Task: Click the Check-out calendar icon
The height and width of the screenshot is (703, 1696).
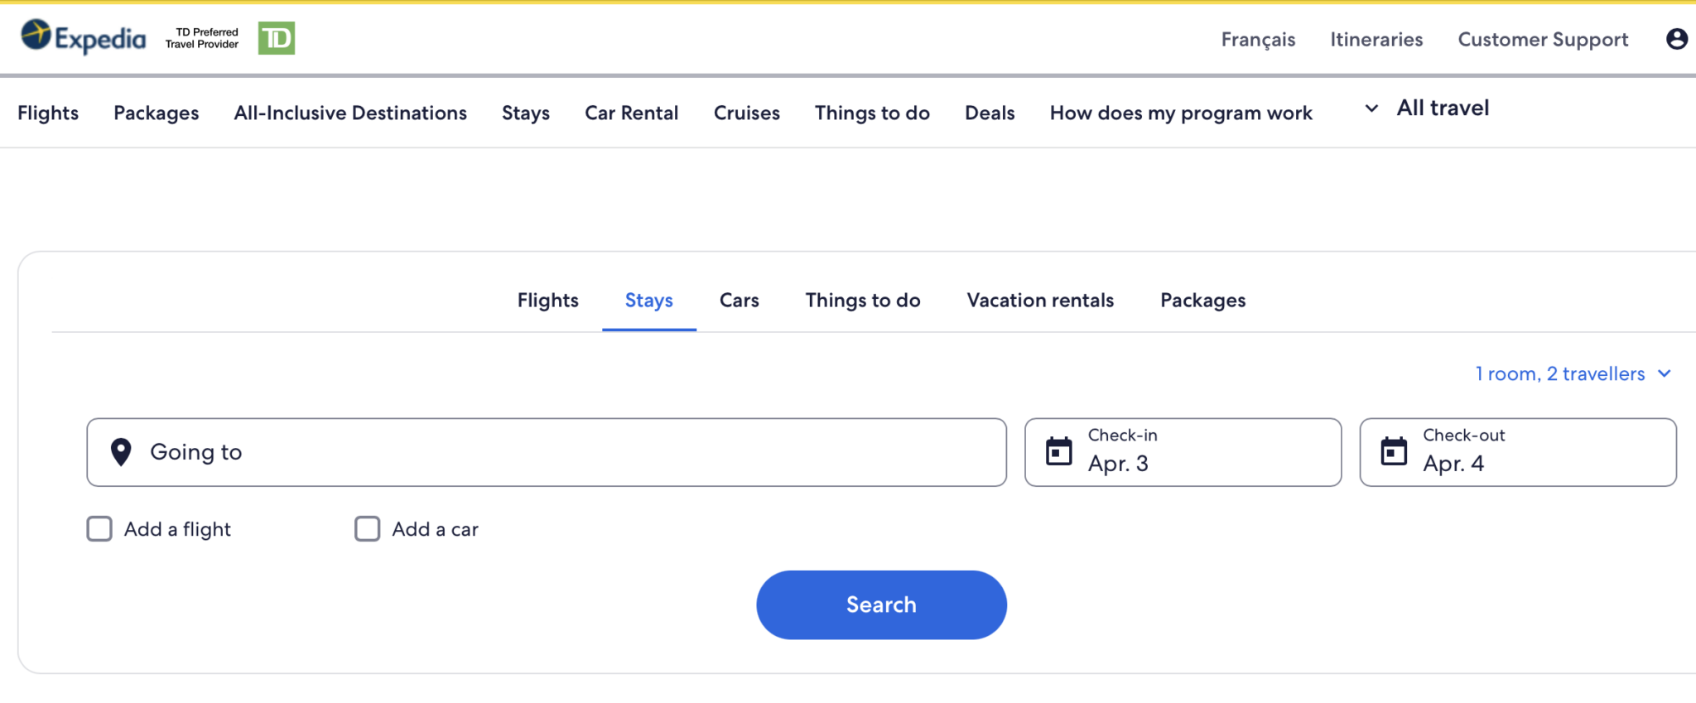Action: click(x=1394, y=451)
